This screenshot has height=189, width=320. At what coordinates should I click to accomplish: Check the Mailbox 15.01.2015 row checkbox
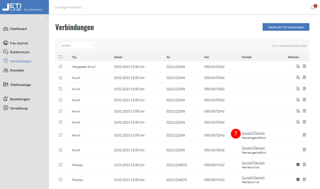click(x=61, y=164)
